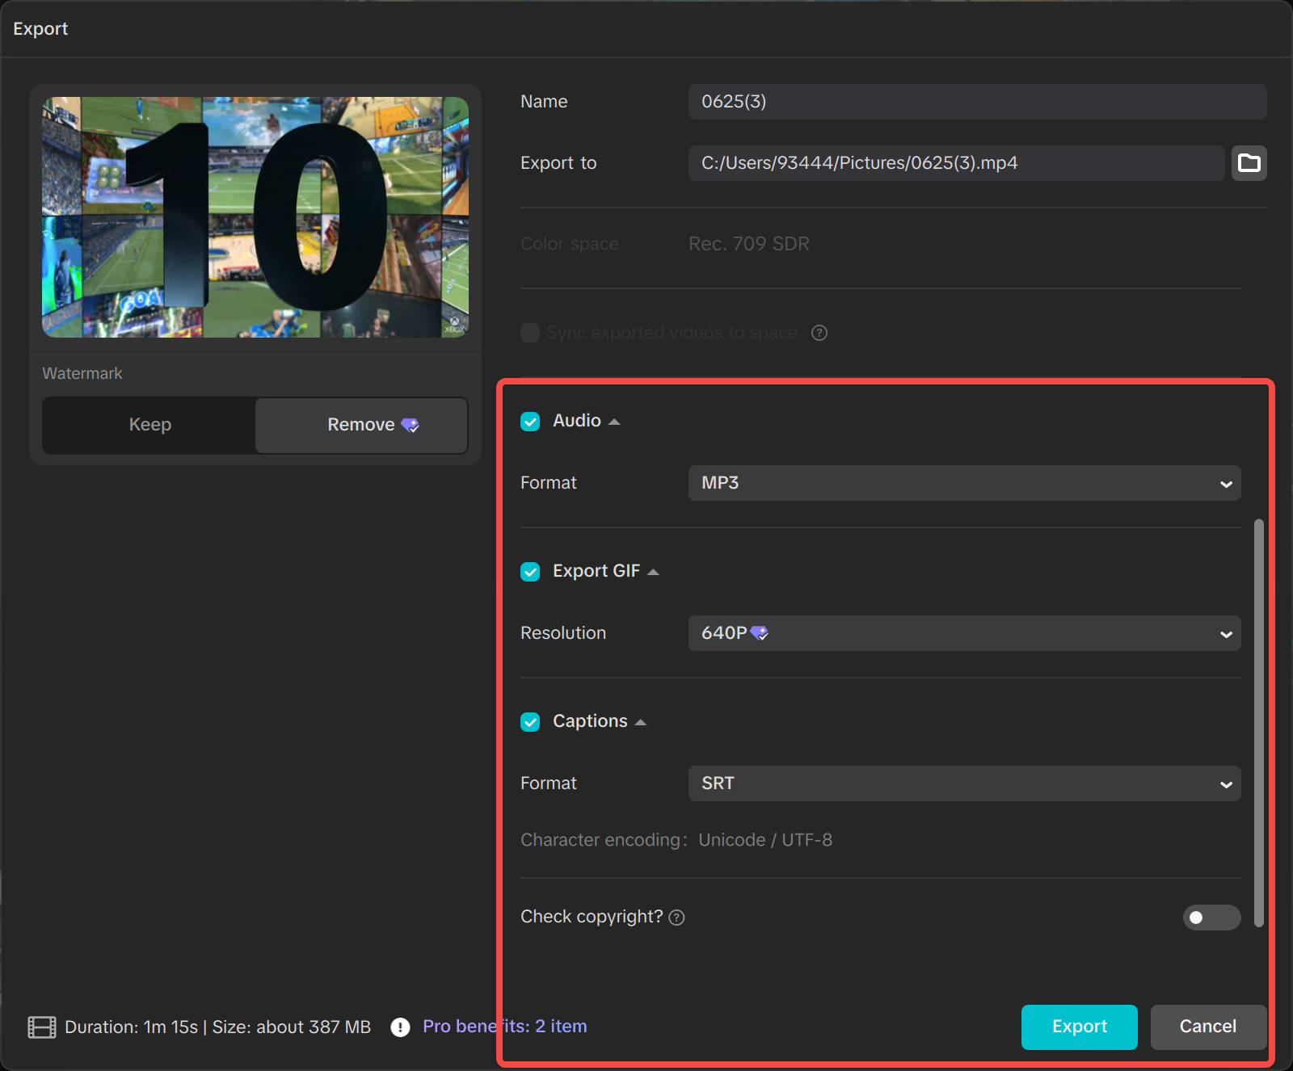
Task: Click the warning icon beside Pro benefits
Action: click(400, 1027)
